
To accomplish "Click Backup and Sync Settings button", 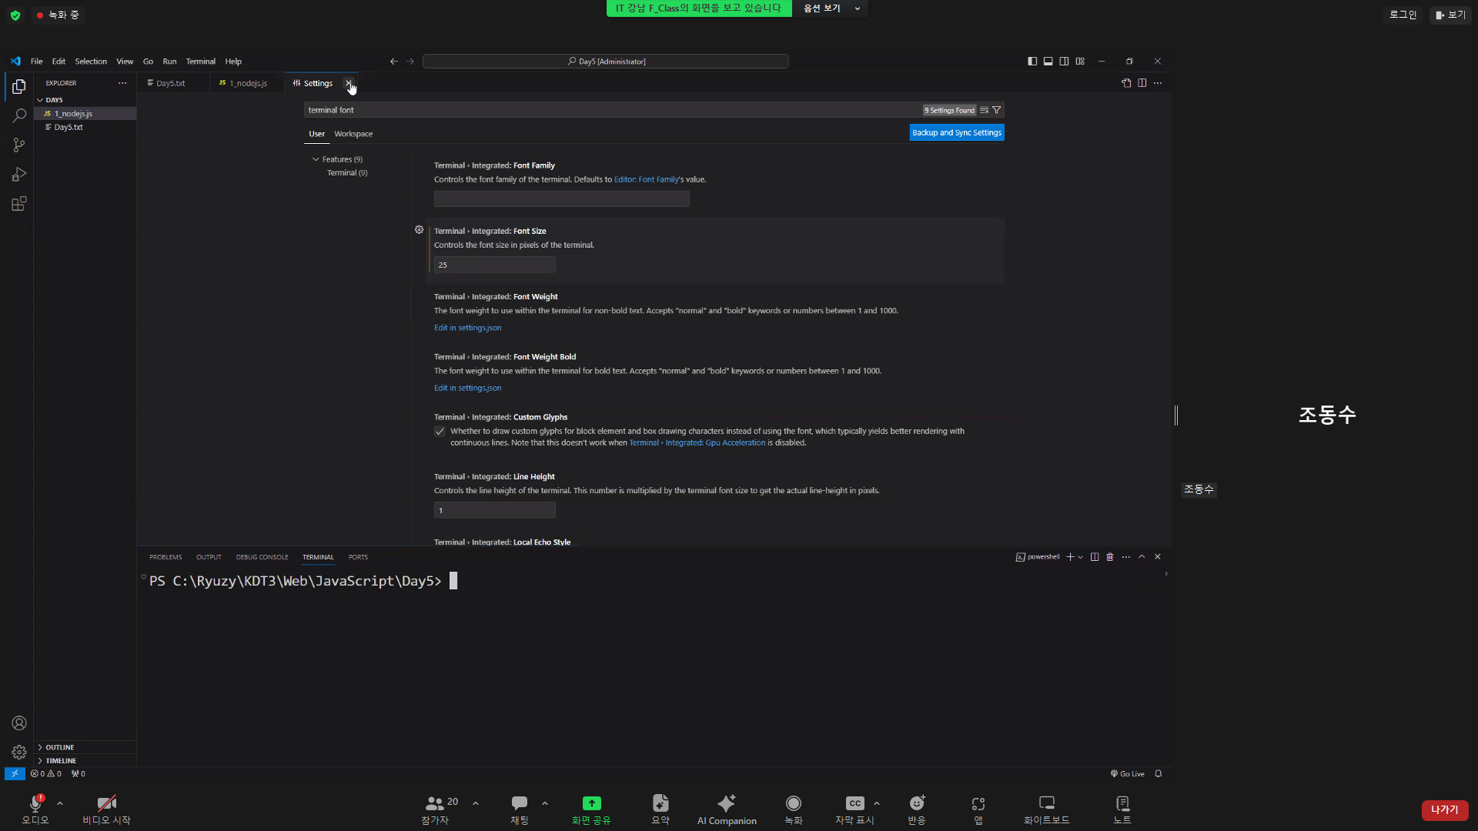I will coord(956,132).
